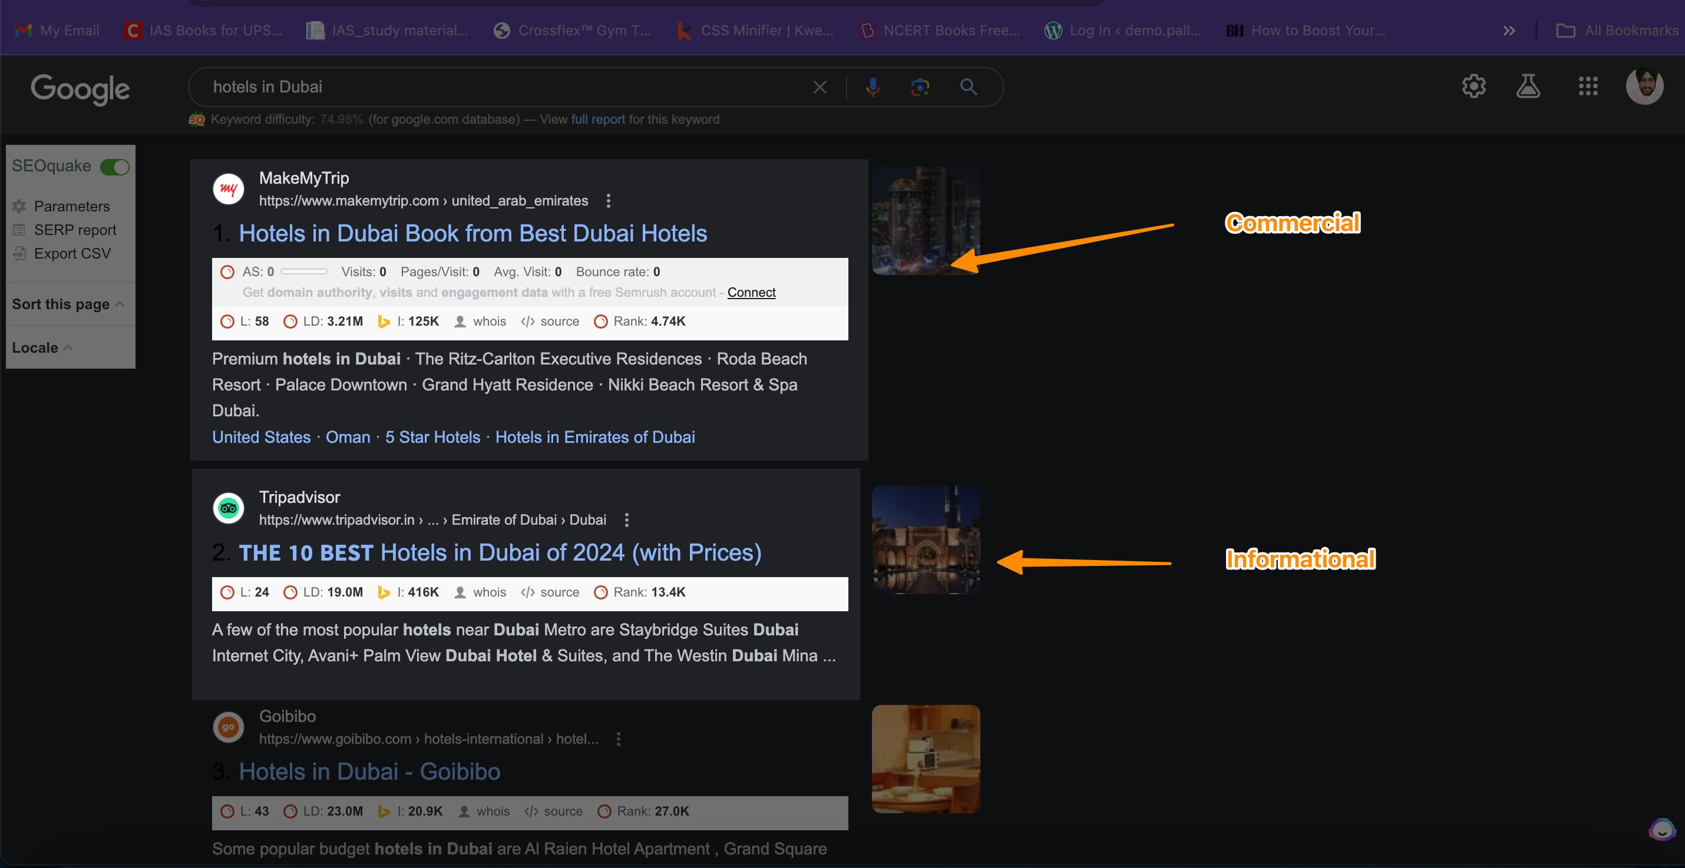Open Hotels in Emirates of Dubai sitelink
Image resolution: width=1685 pixels, height=868 pixels.
click(595, 438)
